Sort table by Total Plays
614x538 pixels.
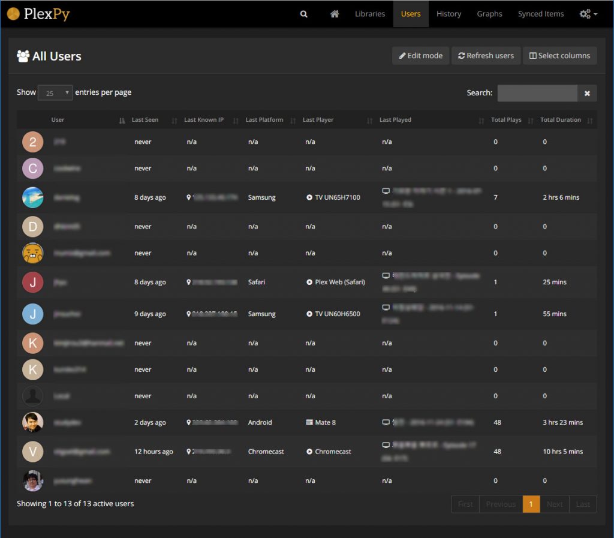[506, 120]
